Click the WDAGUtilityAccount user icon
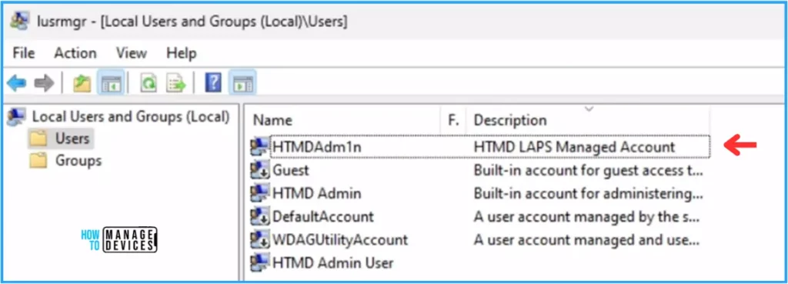This screenshot has width=788, height=284. (260, 240)
